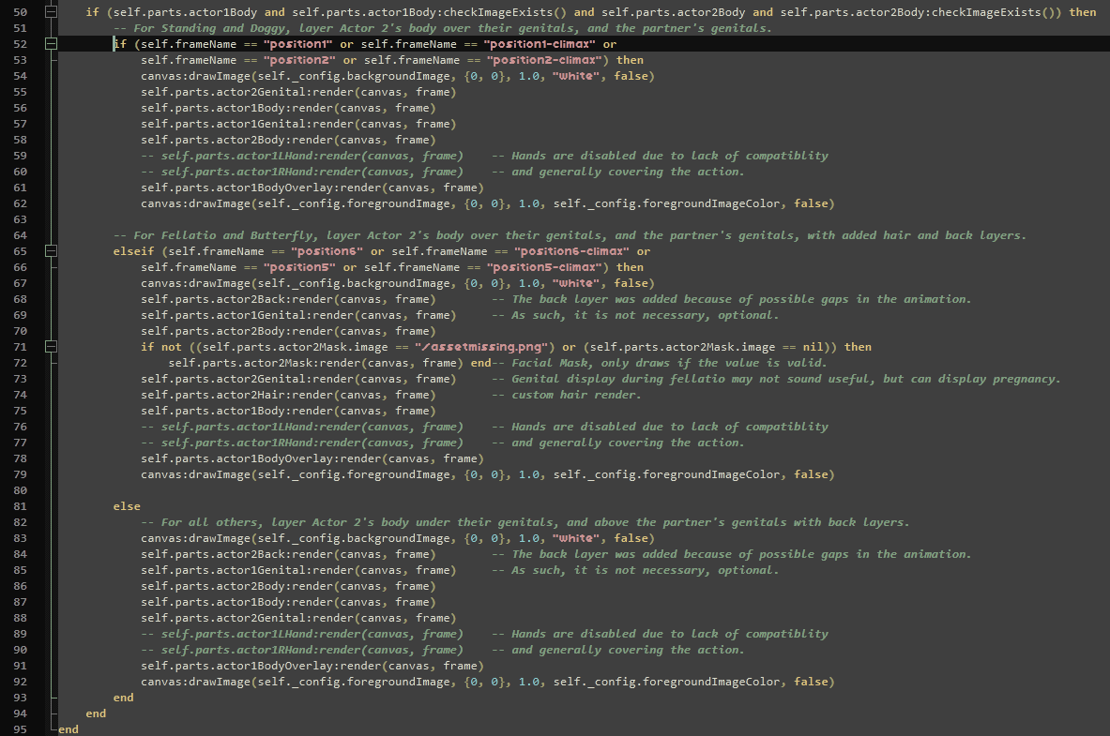The width and height of the screenshot is (1110, 736).
Task: Place cursor on the 'else' keyword at line 81
Action: pyautogui.click(x=127, y=506)
